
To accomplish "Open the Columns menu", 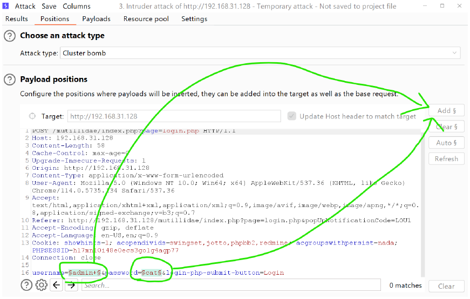I will (x=77, y=6).
